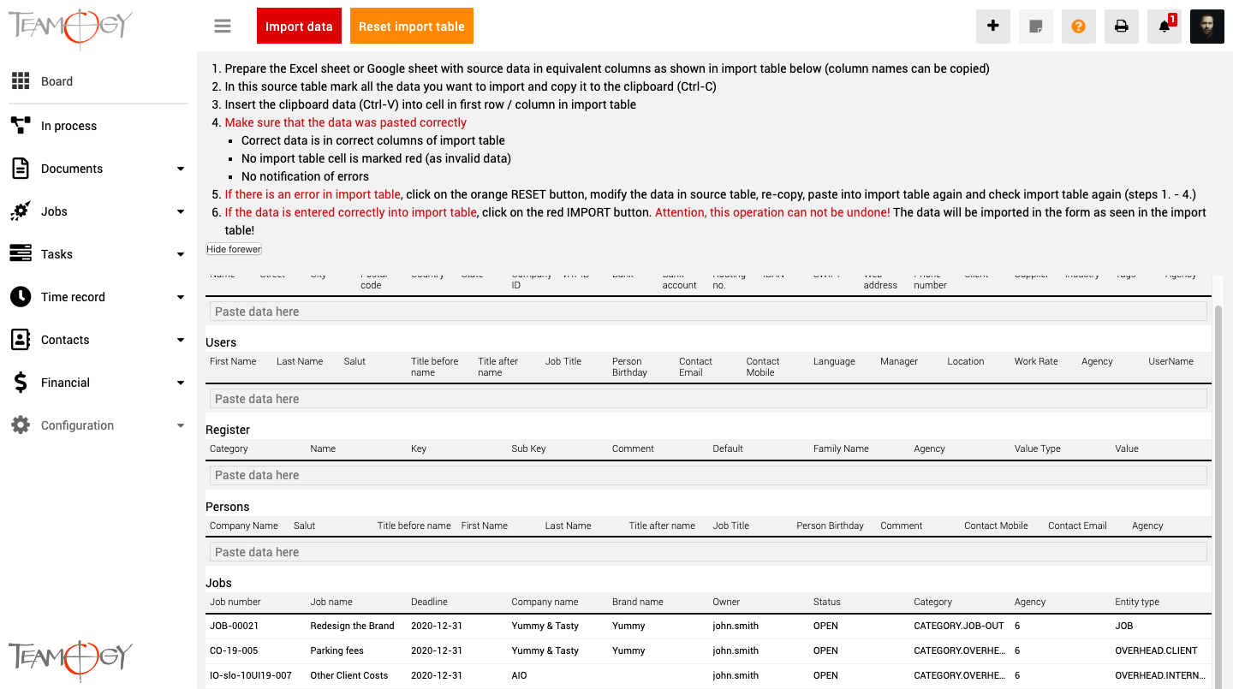1233x689 pixels.
Task: Click the Sub Key column header
Action: tap(528, 448)
